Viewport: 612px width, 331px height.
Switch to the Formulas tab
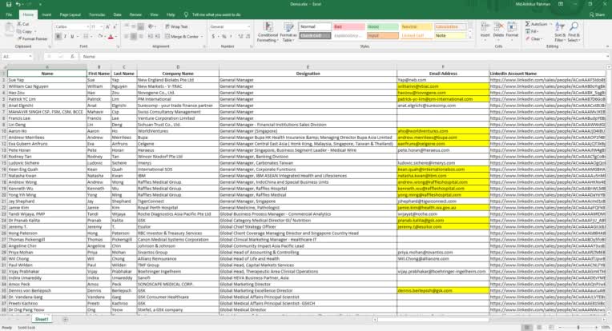(x=97, y=15)
